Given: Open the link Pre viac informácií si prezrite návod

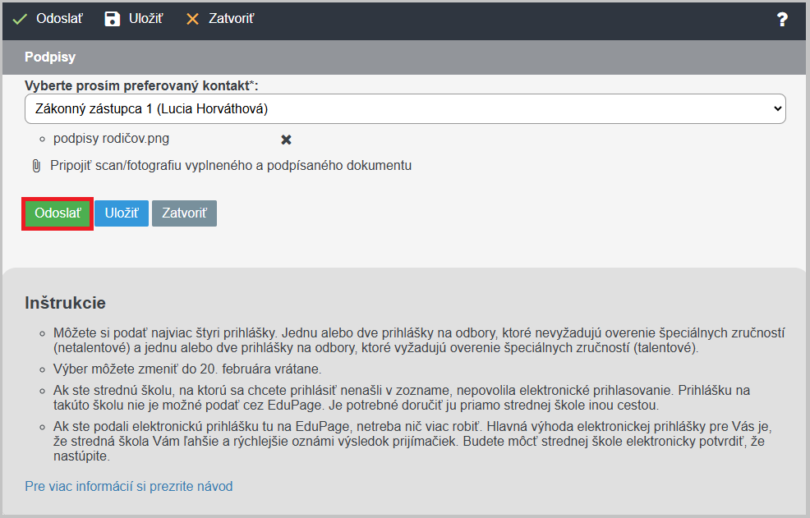Looking at the screenshot, I should tap(129, 486).
